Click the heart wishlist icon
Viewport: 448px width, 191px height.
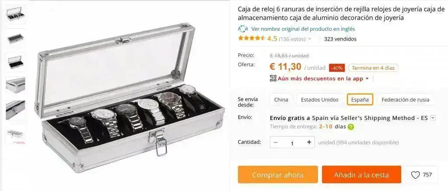(416, 175)
